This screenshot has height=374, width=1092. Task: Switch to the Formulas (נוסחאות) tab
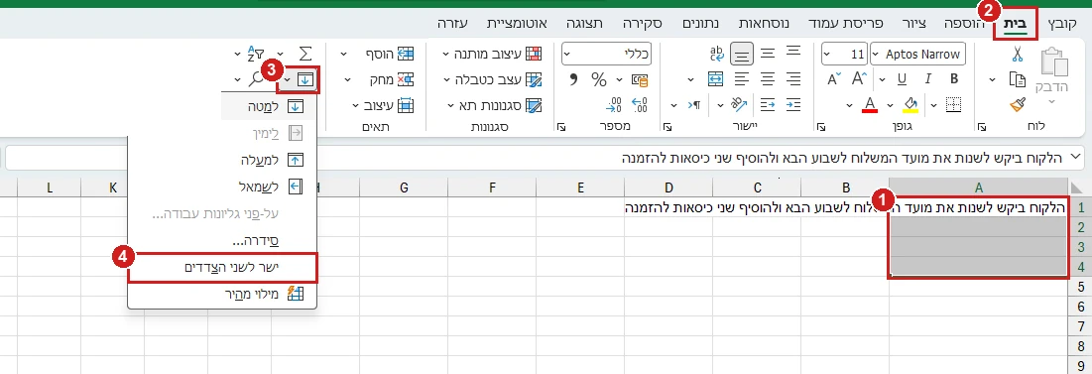(764, 23)
